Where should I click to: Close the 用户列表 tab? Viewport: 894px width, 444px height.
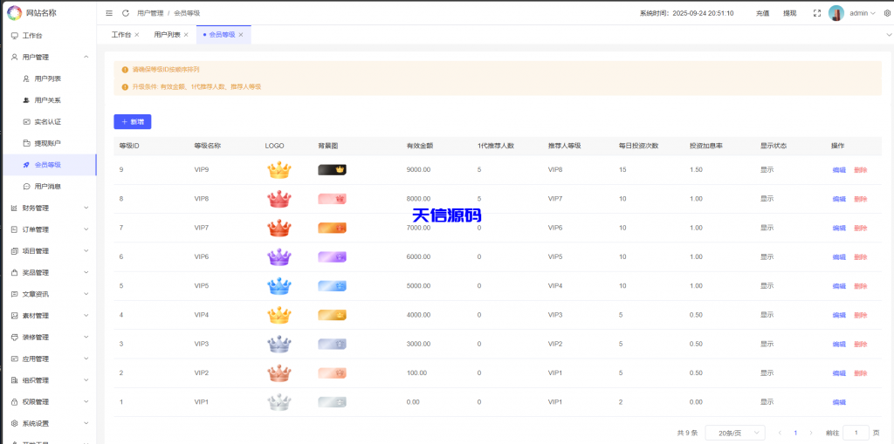pos(186,35)
